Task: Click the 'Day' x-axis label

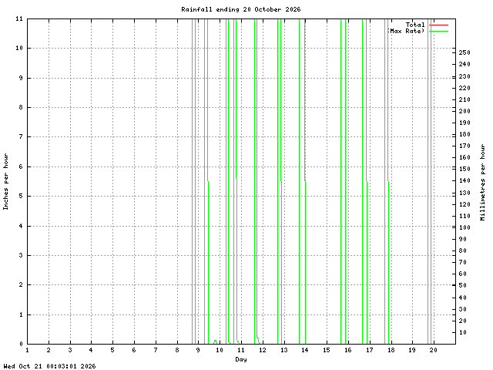Action: coord(241,359)
